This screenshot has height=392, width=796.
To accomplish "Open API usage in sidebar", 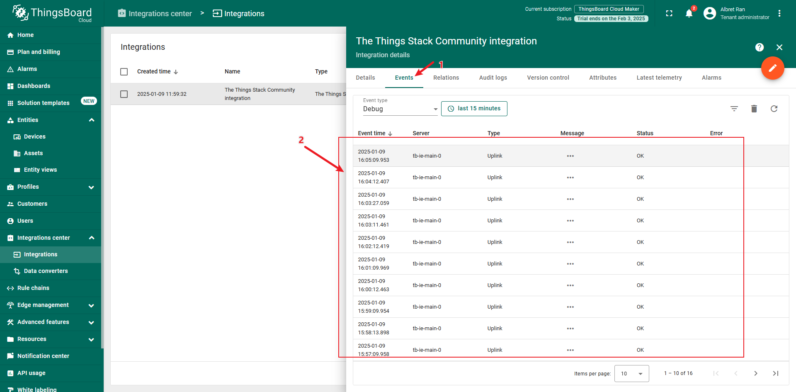I will click(x=51, y=373).
